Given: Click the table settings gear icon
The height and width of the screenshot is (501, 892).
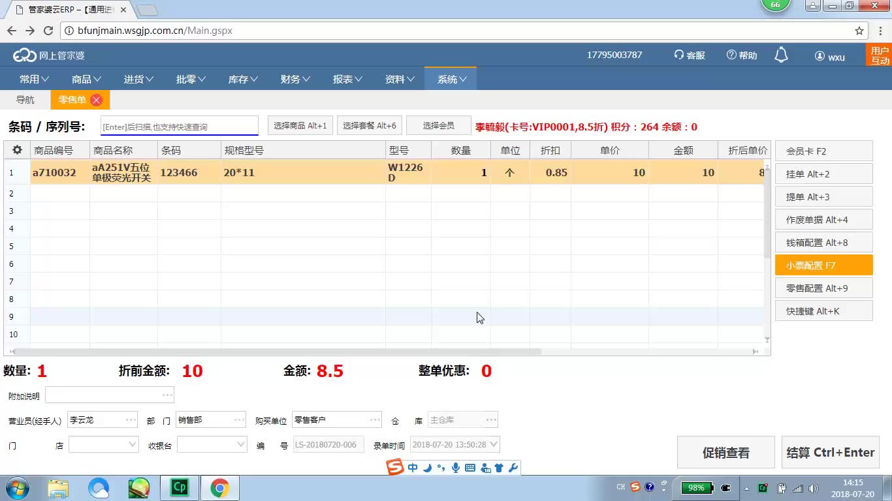Looking at the screenshot, I should (x=17, y=150).
